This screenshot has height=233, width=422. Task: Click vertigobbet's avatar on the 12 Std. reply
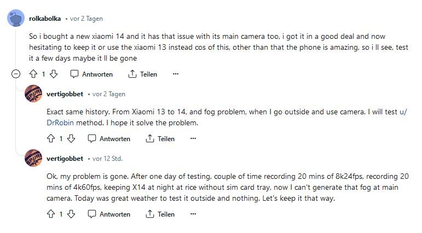click(33, 159)
